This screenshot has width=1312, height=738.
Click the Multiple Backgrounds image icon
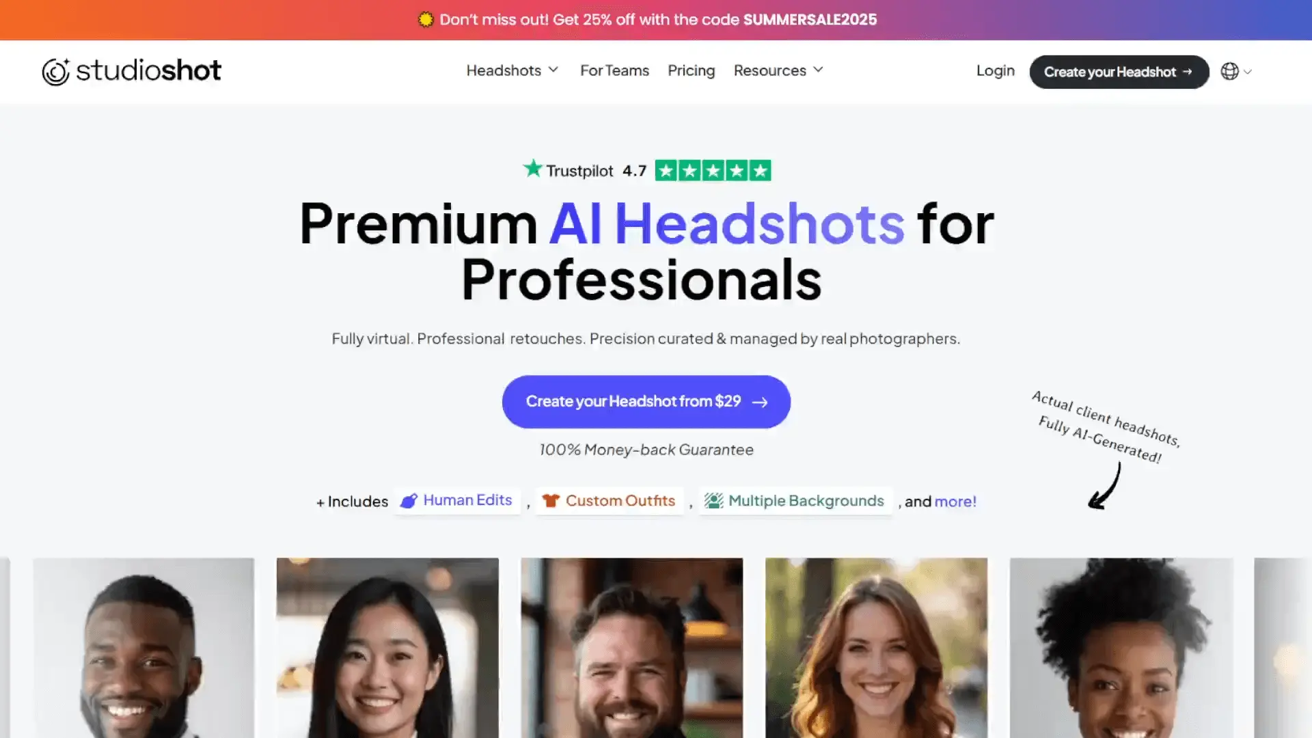pos(713,501)
